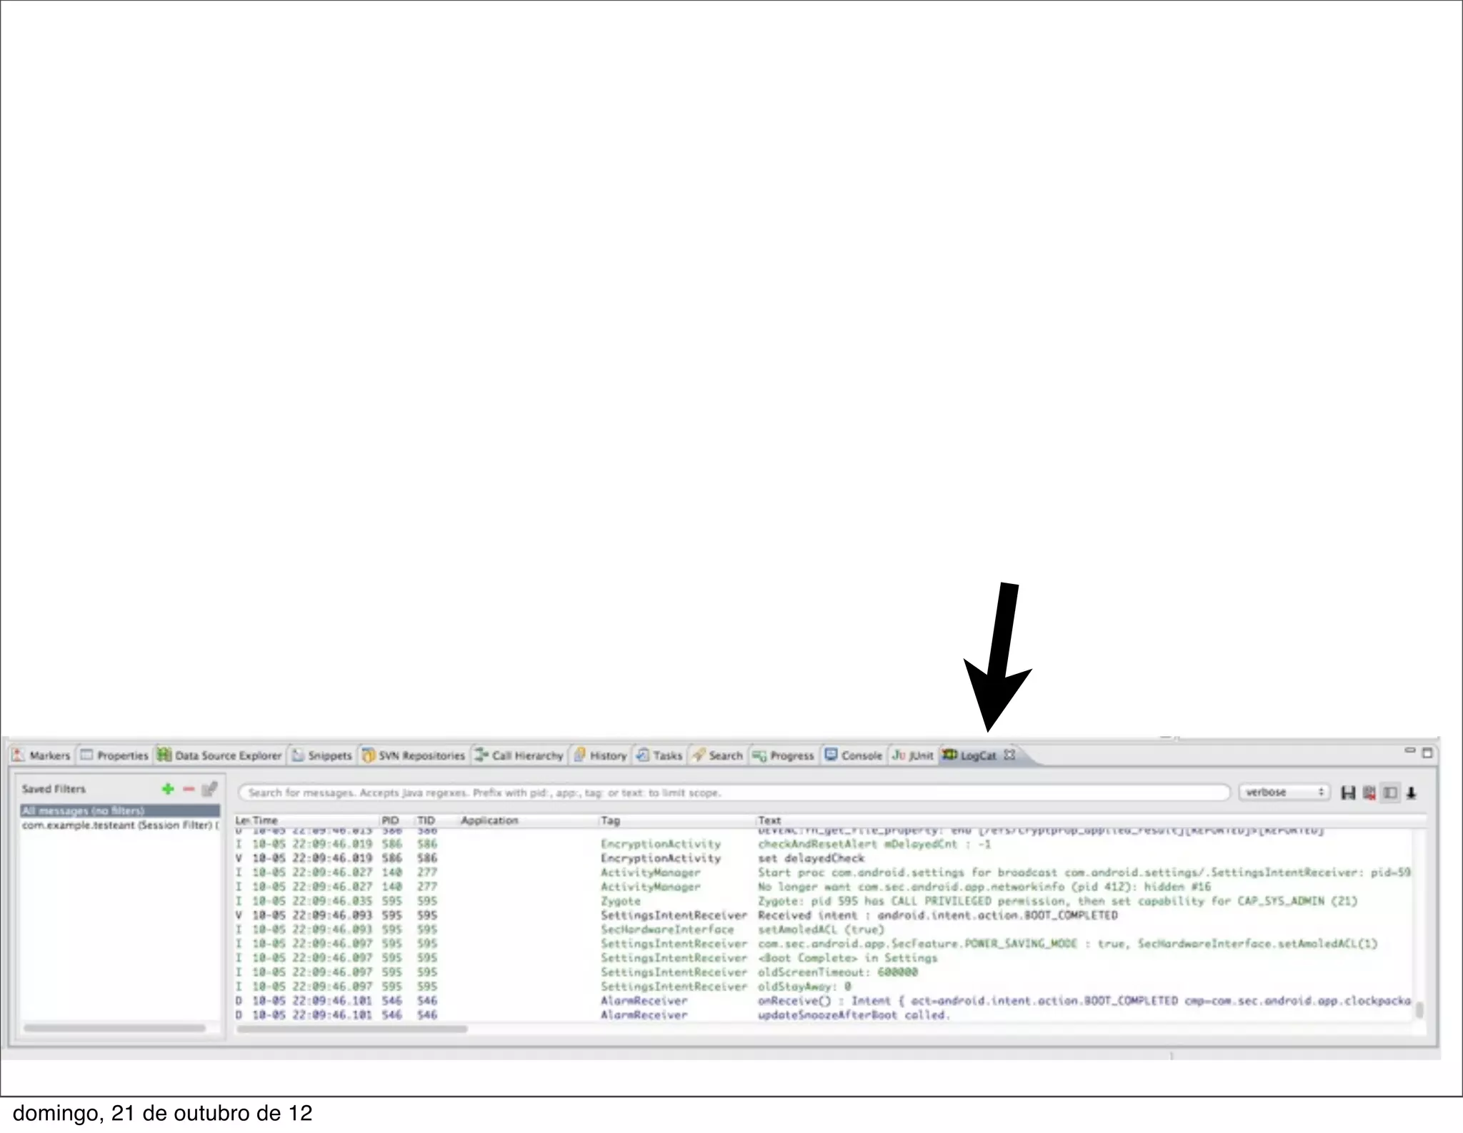The image size is (1463, 1133).
Task: Toggle the saved filters sidebar display
Action: pyautogui.click(x=1390, y=792)
